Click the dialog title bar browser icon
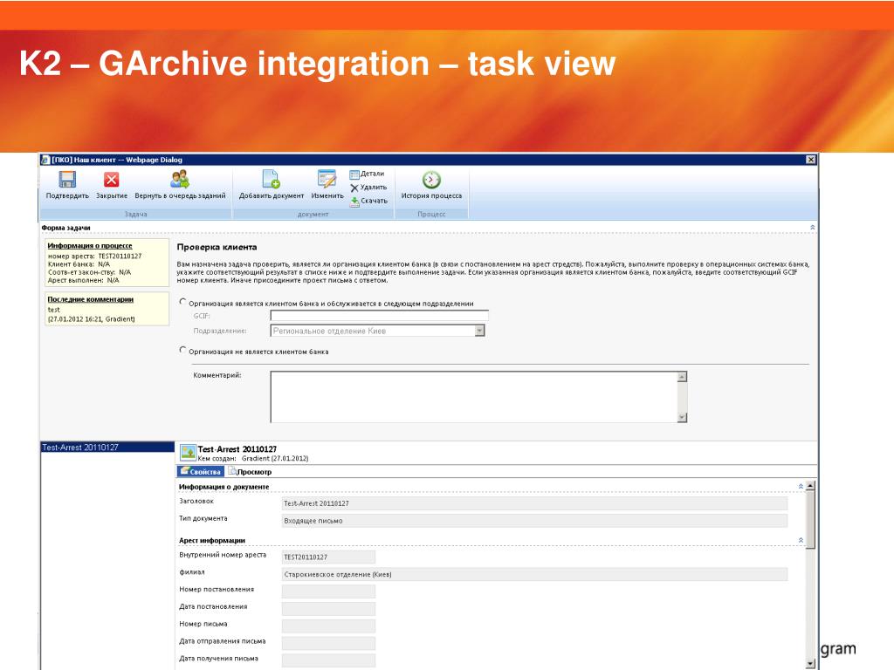 pyautogui.click(x=45, y=160)
